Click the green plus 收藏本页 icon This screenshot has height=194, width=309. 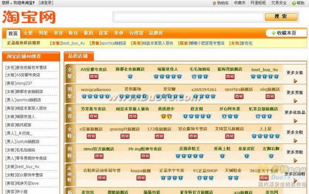coord(273,33)
